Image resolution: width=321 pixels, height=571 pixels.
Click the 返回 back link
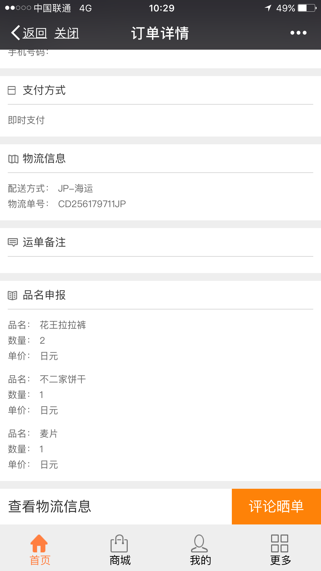click(x=35, y=33)
